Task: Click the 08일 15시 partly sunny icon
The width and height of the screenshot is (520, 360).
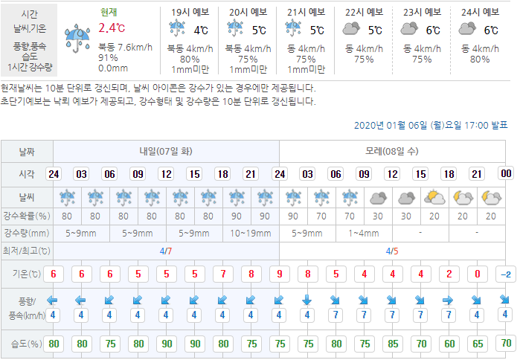Action: [x=434, y=198]
